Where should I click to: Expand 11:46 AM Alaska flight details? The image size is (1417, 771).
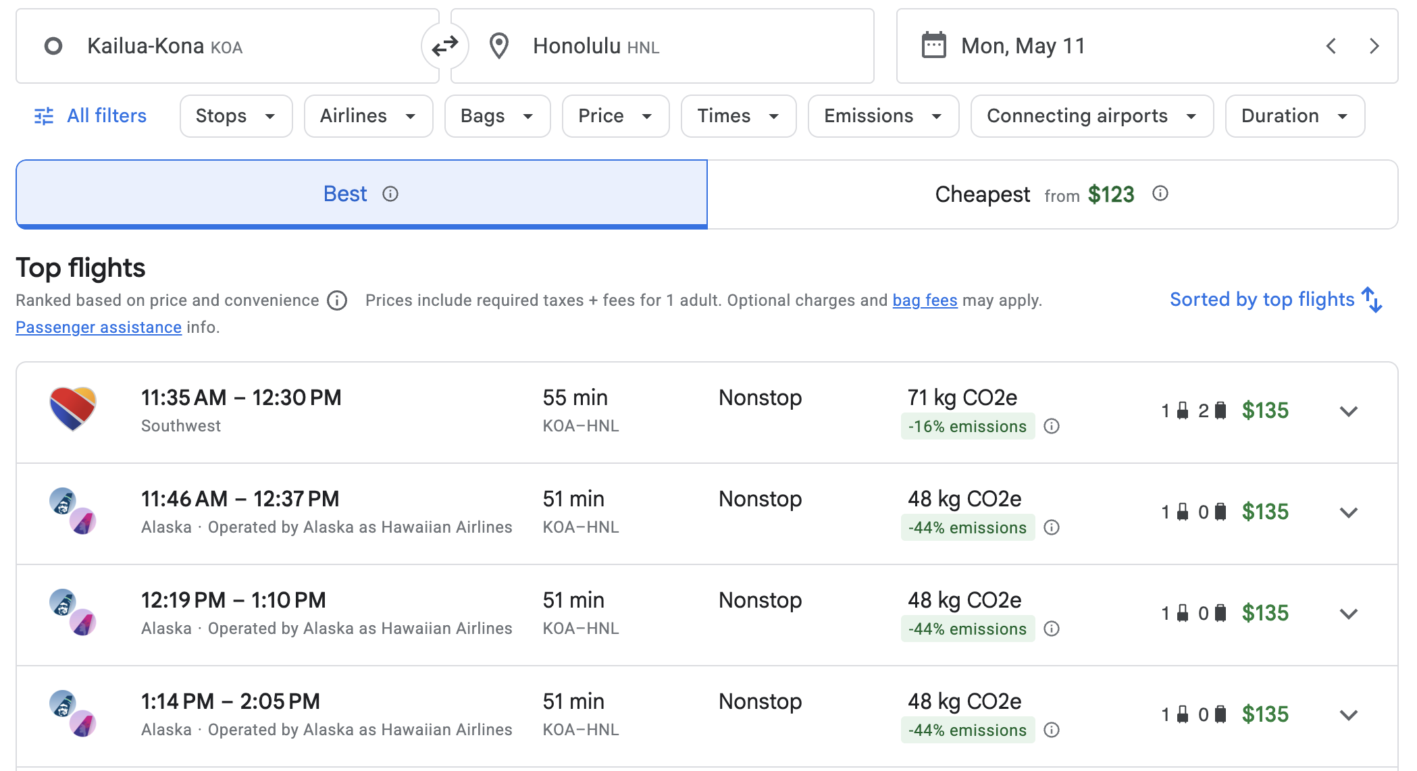pos(1349,512)
